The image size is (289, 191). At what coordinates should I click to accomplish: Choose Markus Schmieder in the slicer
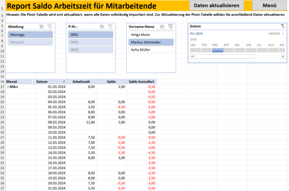151,42
